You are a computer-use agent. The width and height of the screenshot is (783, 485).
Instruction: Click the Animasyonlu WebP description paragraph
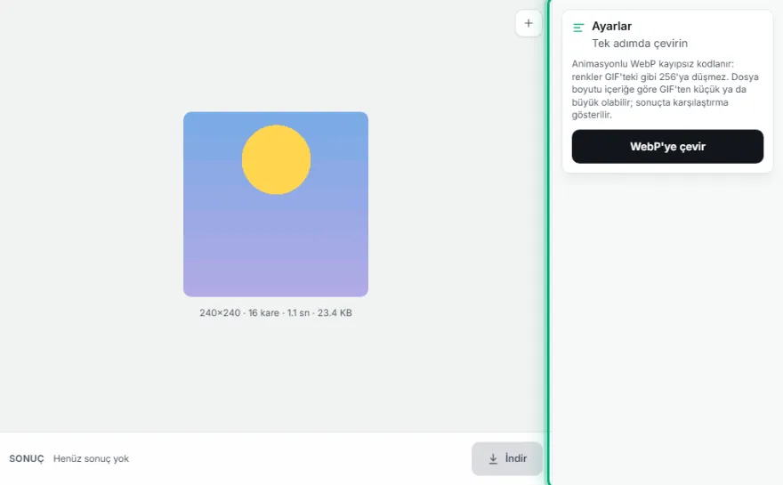[666, 89]
